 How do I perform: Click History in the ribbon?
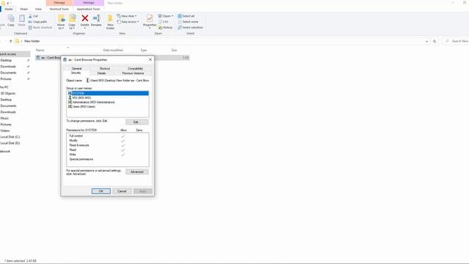(x=166, y=28)
